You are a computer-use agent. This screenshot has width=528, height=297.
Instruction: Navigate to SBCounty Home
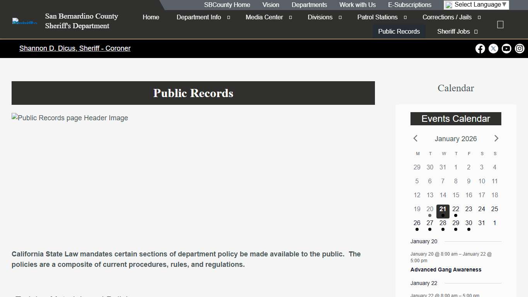[x=227, y=5]
